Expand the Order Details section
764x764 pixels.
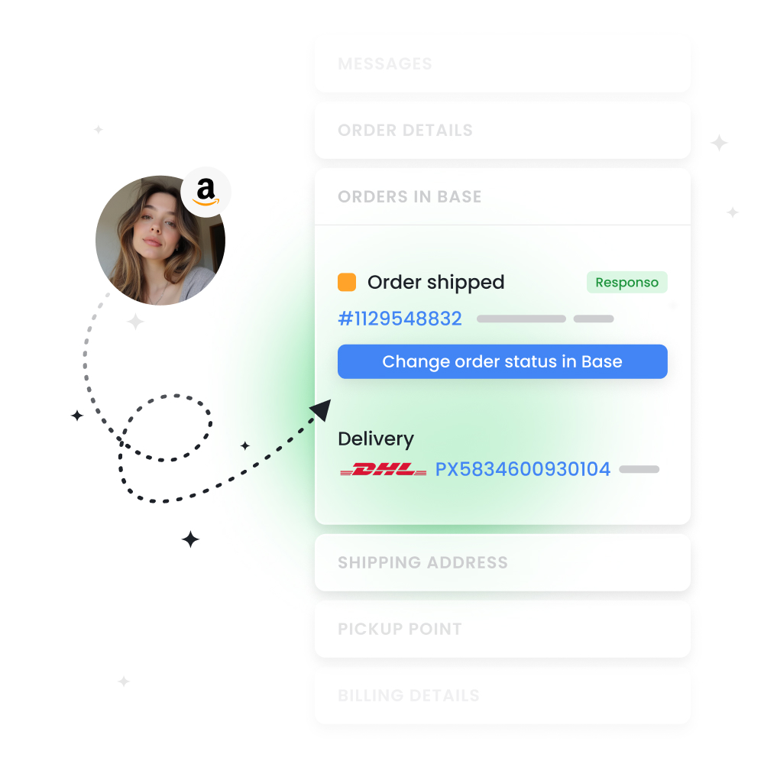[x=503, y=130]
